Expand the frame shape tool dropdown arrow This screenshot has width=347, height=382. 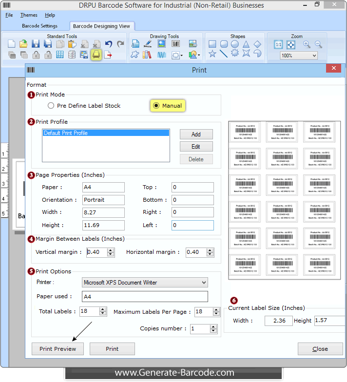point(181,56)
